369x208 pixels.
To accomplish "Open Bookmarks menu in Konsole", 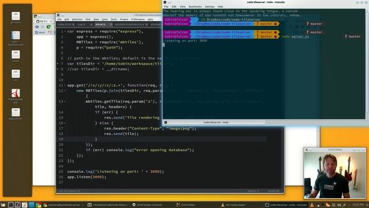I will point(195,6).
